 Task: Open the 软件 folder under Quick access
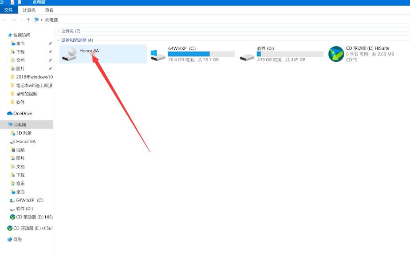[x=17, y=102]
